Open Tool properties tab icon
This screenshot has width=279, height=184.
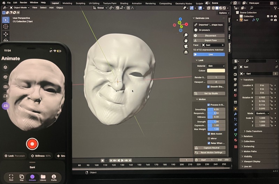click(235, 68)
